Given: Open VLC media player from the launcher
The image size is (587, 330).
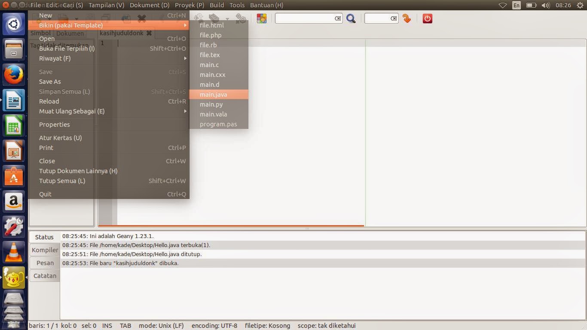Looking at the screenshot, I should (13, 252).
